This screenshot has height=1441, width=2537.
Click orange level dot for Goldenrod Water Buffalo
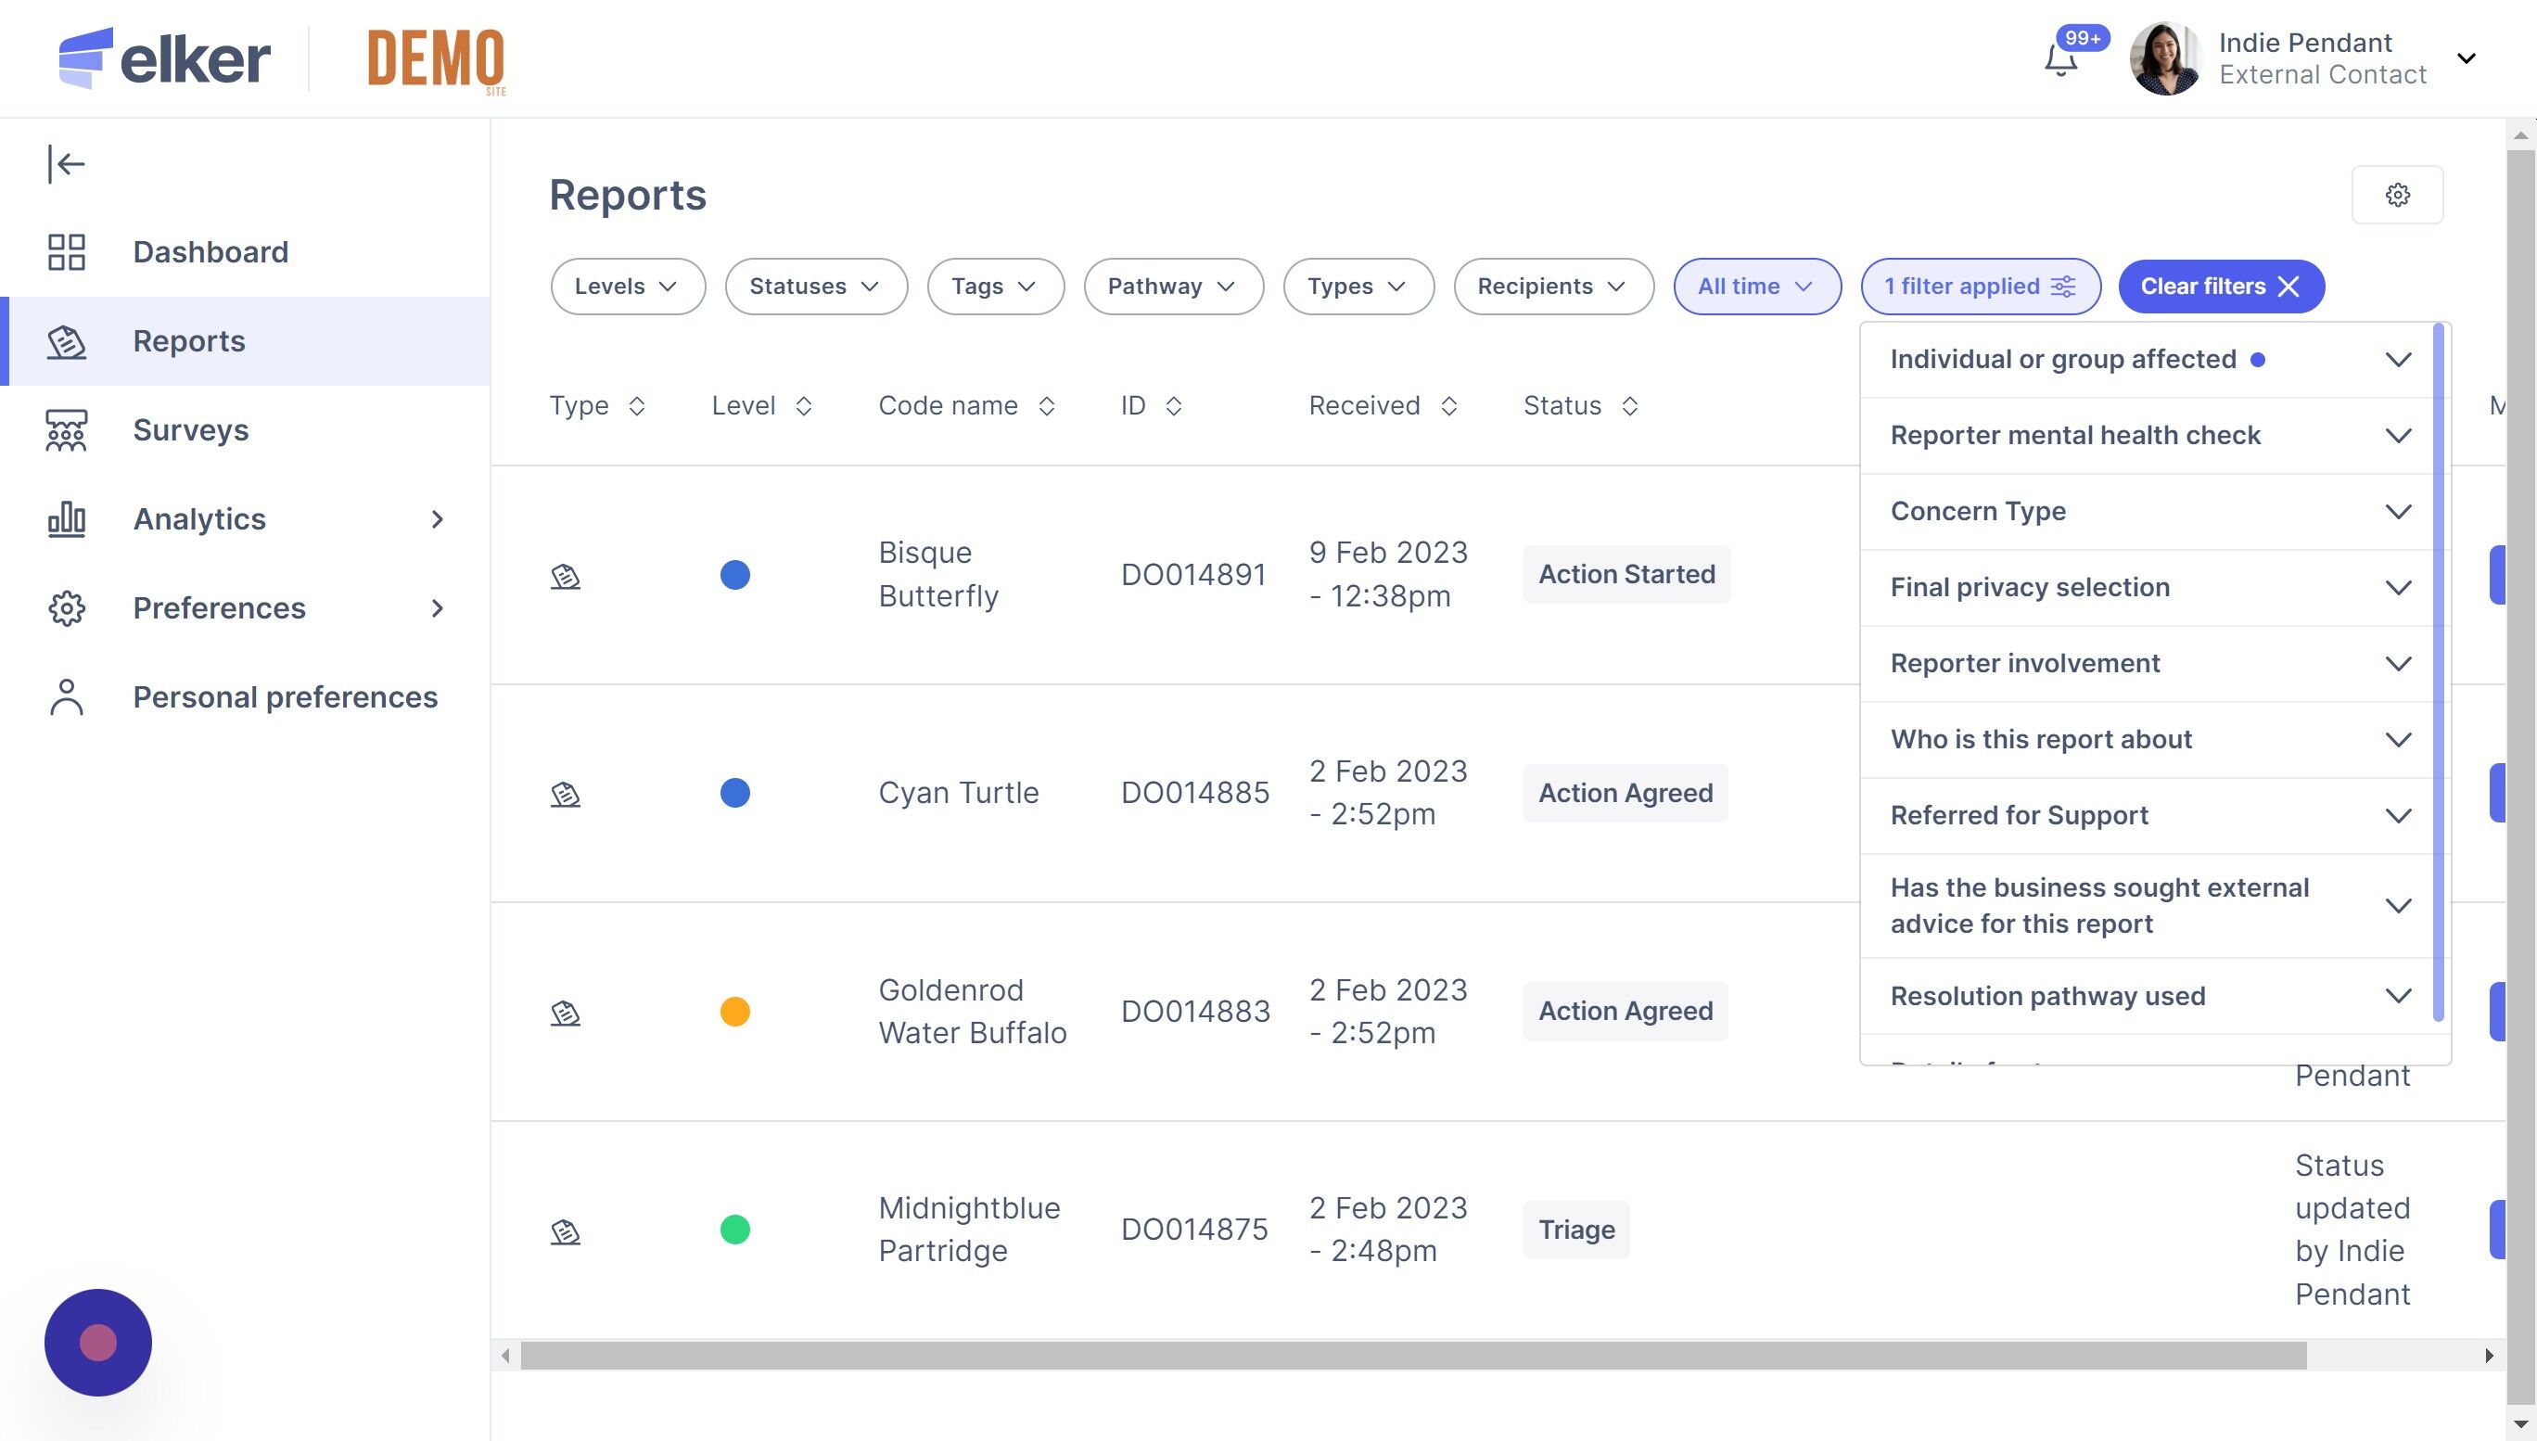734,1012
